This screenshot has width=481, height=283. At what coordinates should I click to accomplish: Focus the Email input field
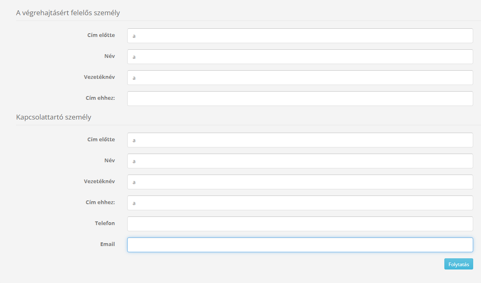(x=300, y=245)
